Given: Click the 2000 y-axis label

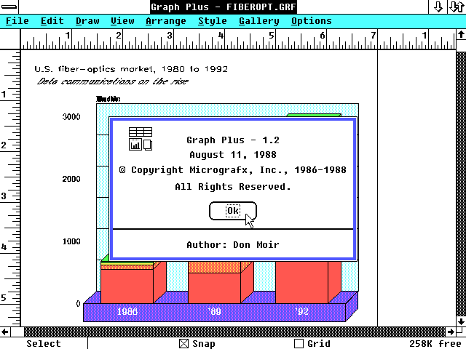Looking at the screenshot, I should 71,179.
